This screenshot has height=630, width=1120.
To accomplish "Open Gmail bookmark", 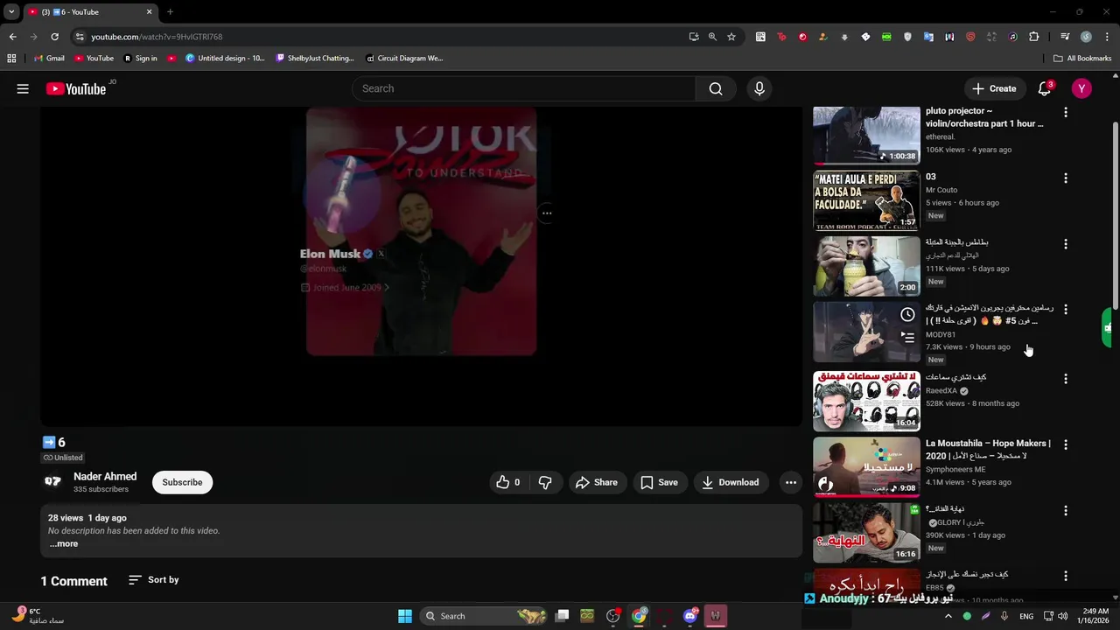I will (x=48, y=59).
